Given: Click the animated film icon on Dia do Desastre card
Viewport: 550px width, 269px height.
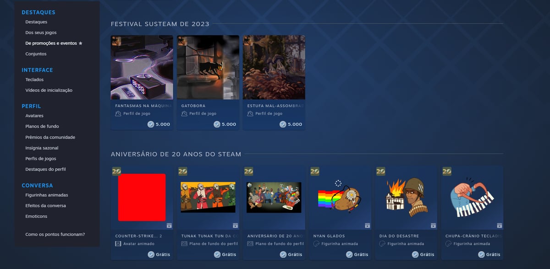Looking at the screenshot, I should pos(433,226).
